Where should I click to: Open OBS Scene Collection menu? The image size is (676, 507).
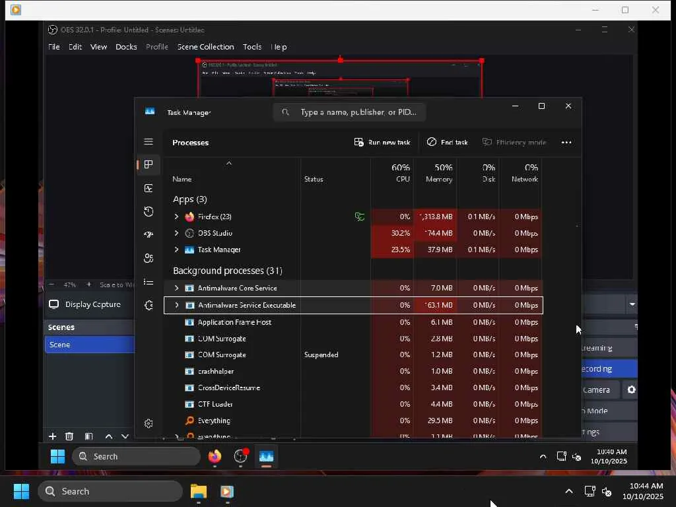click(206, 47)
